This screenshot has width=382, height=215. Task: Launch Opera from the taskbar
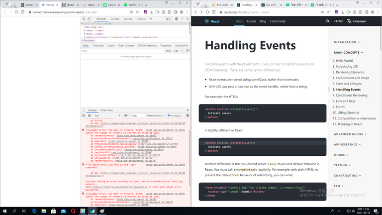coord(73,211)
